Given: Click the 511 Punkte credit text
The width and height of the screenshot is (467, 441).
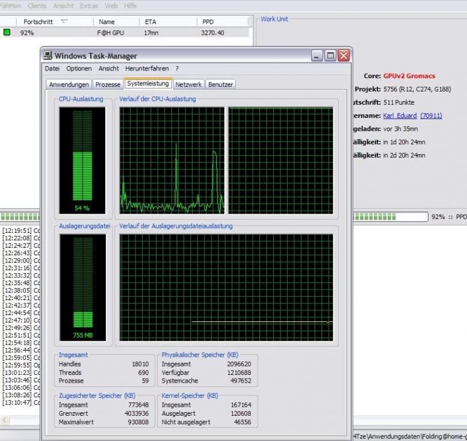Looking at the screenshot, I should tap(398, 102).
